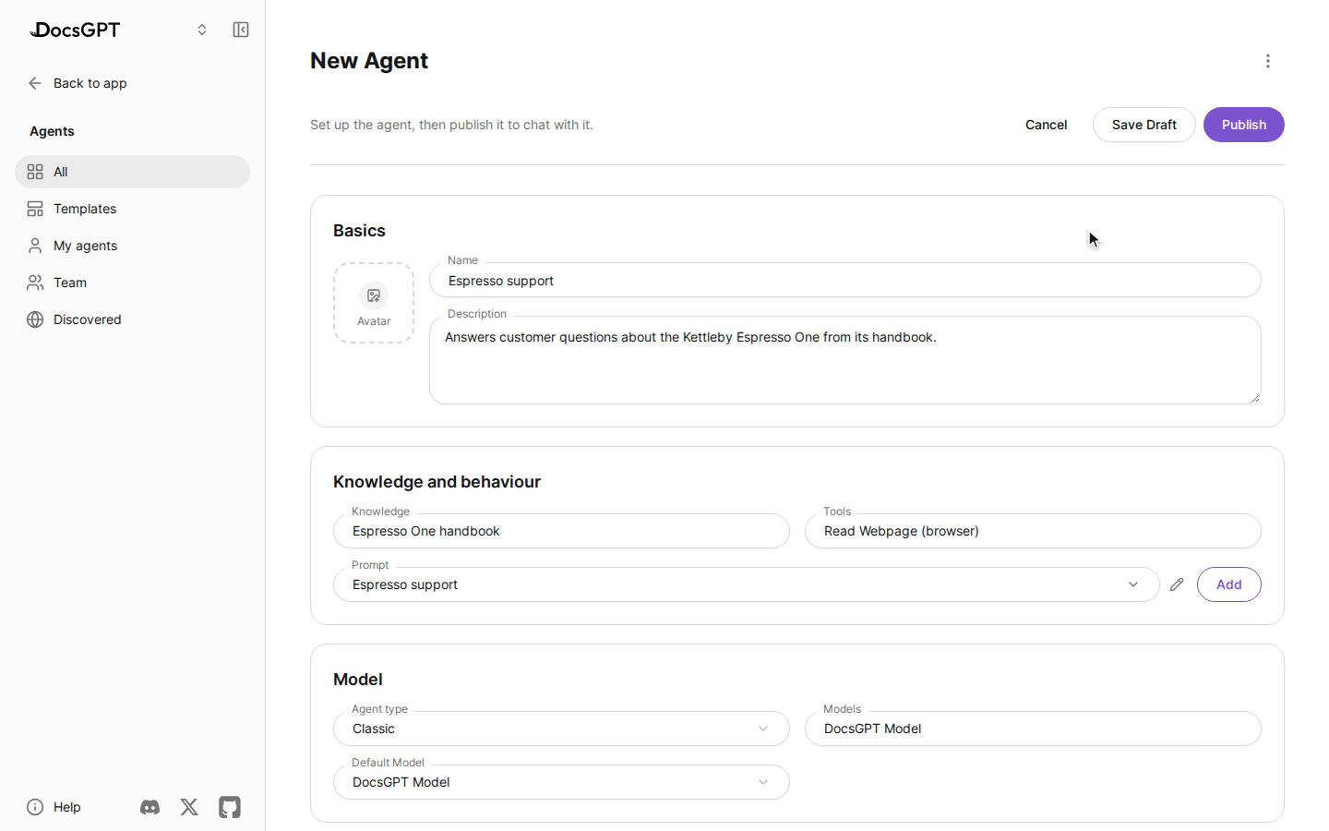Edit the selected prompt with pencil icon
Image resolution: width=1329 pixels, height=831 pixels.
pos(1177,584)
